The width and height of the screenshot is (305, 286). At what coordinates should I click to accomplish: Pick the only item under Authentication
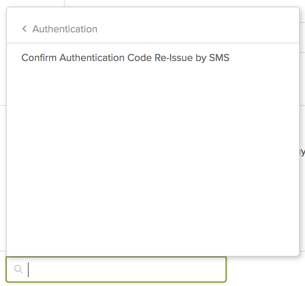pos(125,58)
